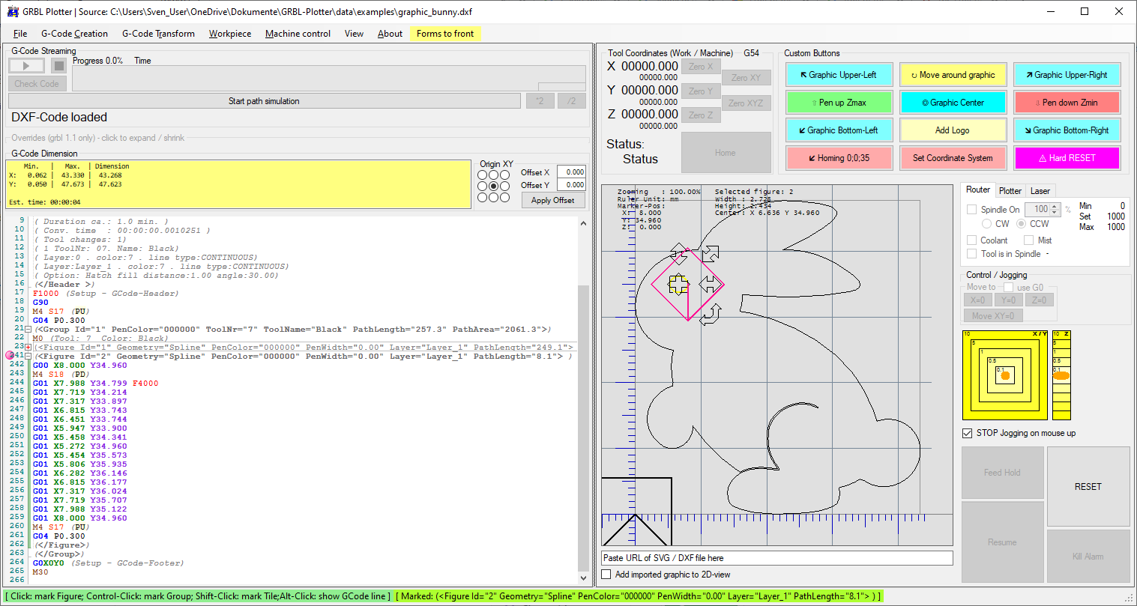Click the vertical resize handle above selected figure

[x=678, y=252]
